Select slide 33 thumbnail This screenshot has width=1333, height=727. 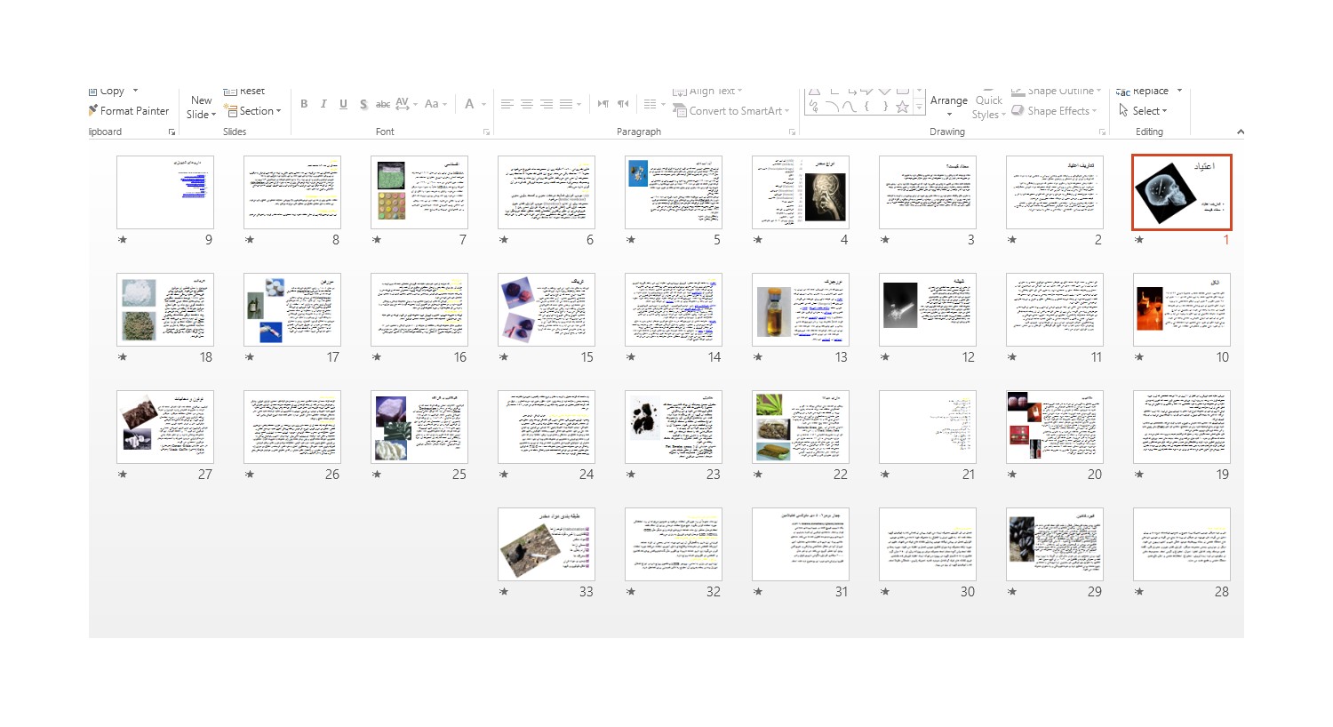[x=547, y=544]
